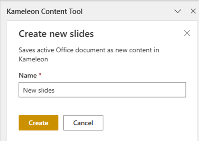This screenshot has width=199, height=141.
Task: Abort creating slides via Cancel
Action: coord(83,123)
